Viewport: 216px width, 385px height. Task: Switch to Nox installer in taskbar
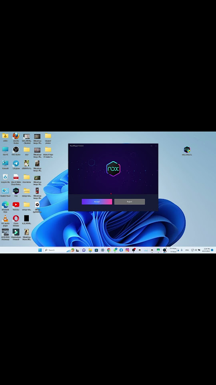(x=164, y=250)
